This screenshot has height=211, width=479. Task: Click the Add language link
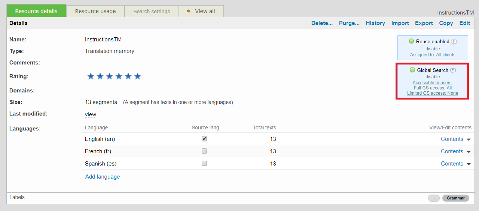tap(103, 177)
